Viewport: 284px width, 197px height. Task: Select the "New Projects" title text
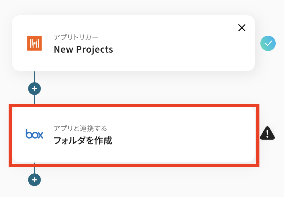[x=83, y=49]
